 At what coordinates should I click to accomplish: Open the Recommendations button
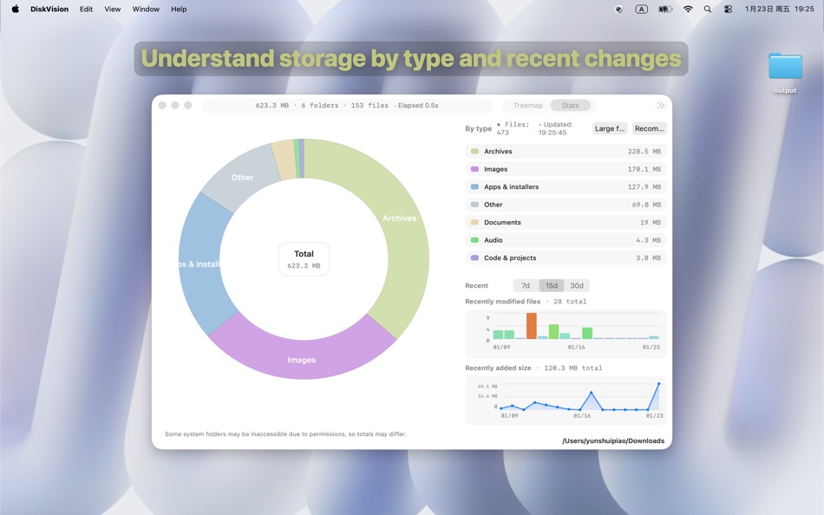[x=649, y=127]
